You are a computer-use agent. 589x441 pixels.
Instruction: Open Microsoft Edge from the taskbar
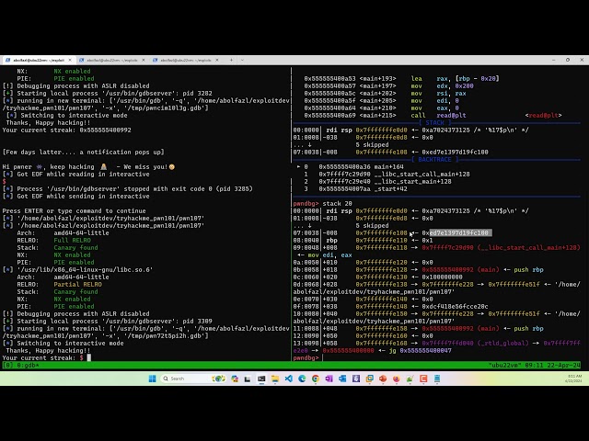302,379
